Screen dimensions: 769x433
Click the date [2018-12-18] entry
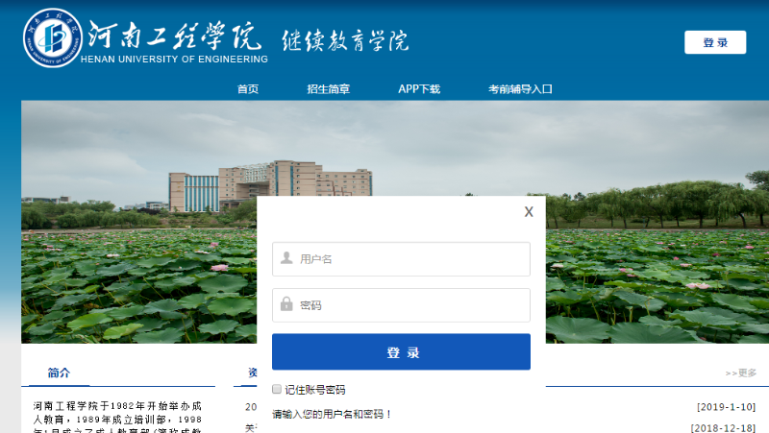click(724, 427)
